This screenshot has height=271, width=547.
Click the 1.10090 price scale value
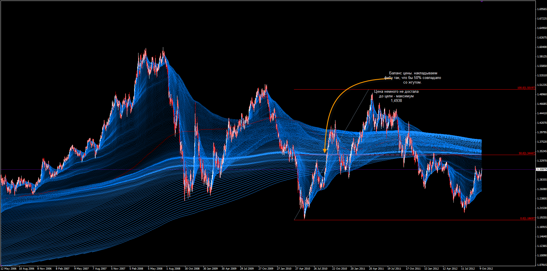tap(542, 255)
